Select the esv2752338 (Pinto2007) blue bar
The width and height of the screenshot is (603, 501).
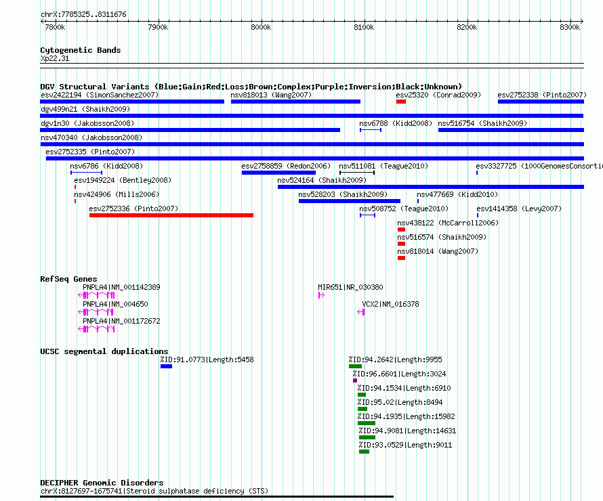pyautogui.click(x=541, y=102)
